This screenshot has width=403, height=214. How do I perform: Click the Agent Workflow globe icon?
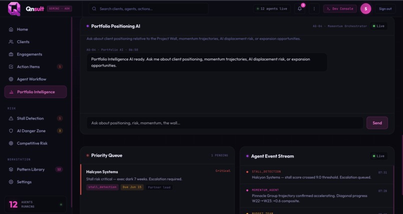tap(11, 79)
